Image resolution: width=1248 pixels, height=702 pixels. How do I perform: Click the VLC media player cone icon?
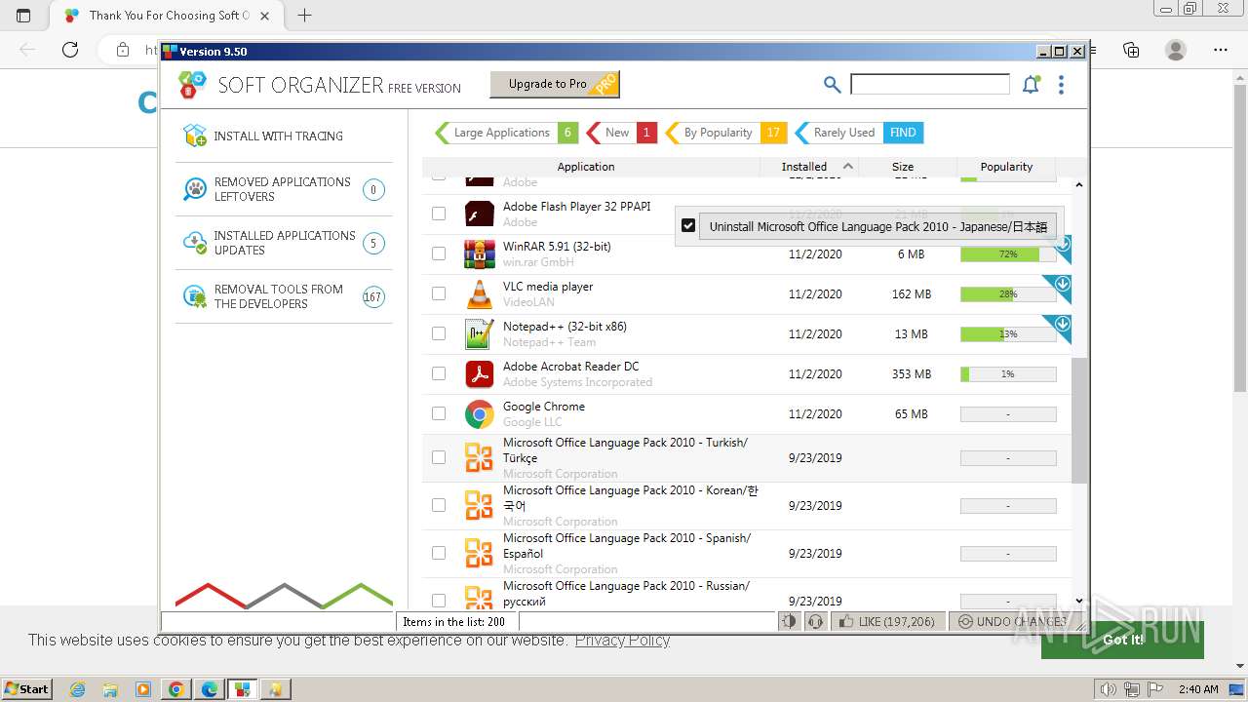pos(479,293)
